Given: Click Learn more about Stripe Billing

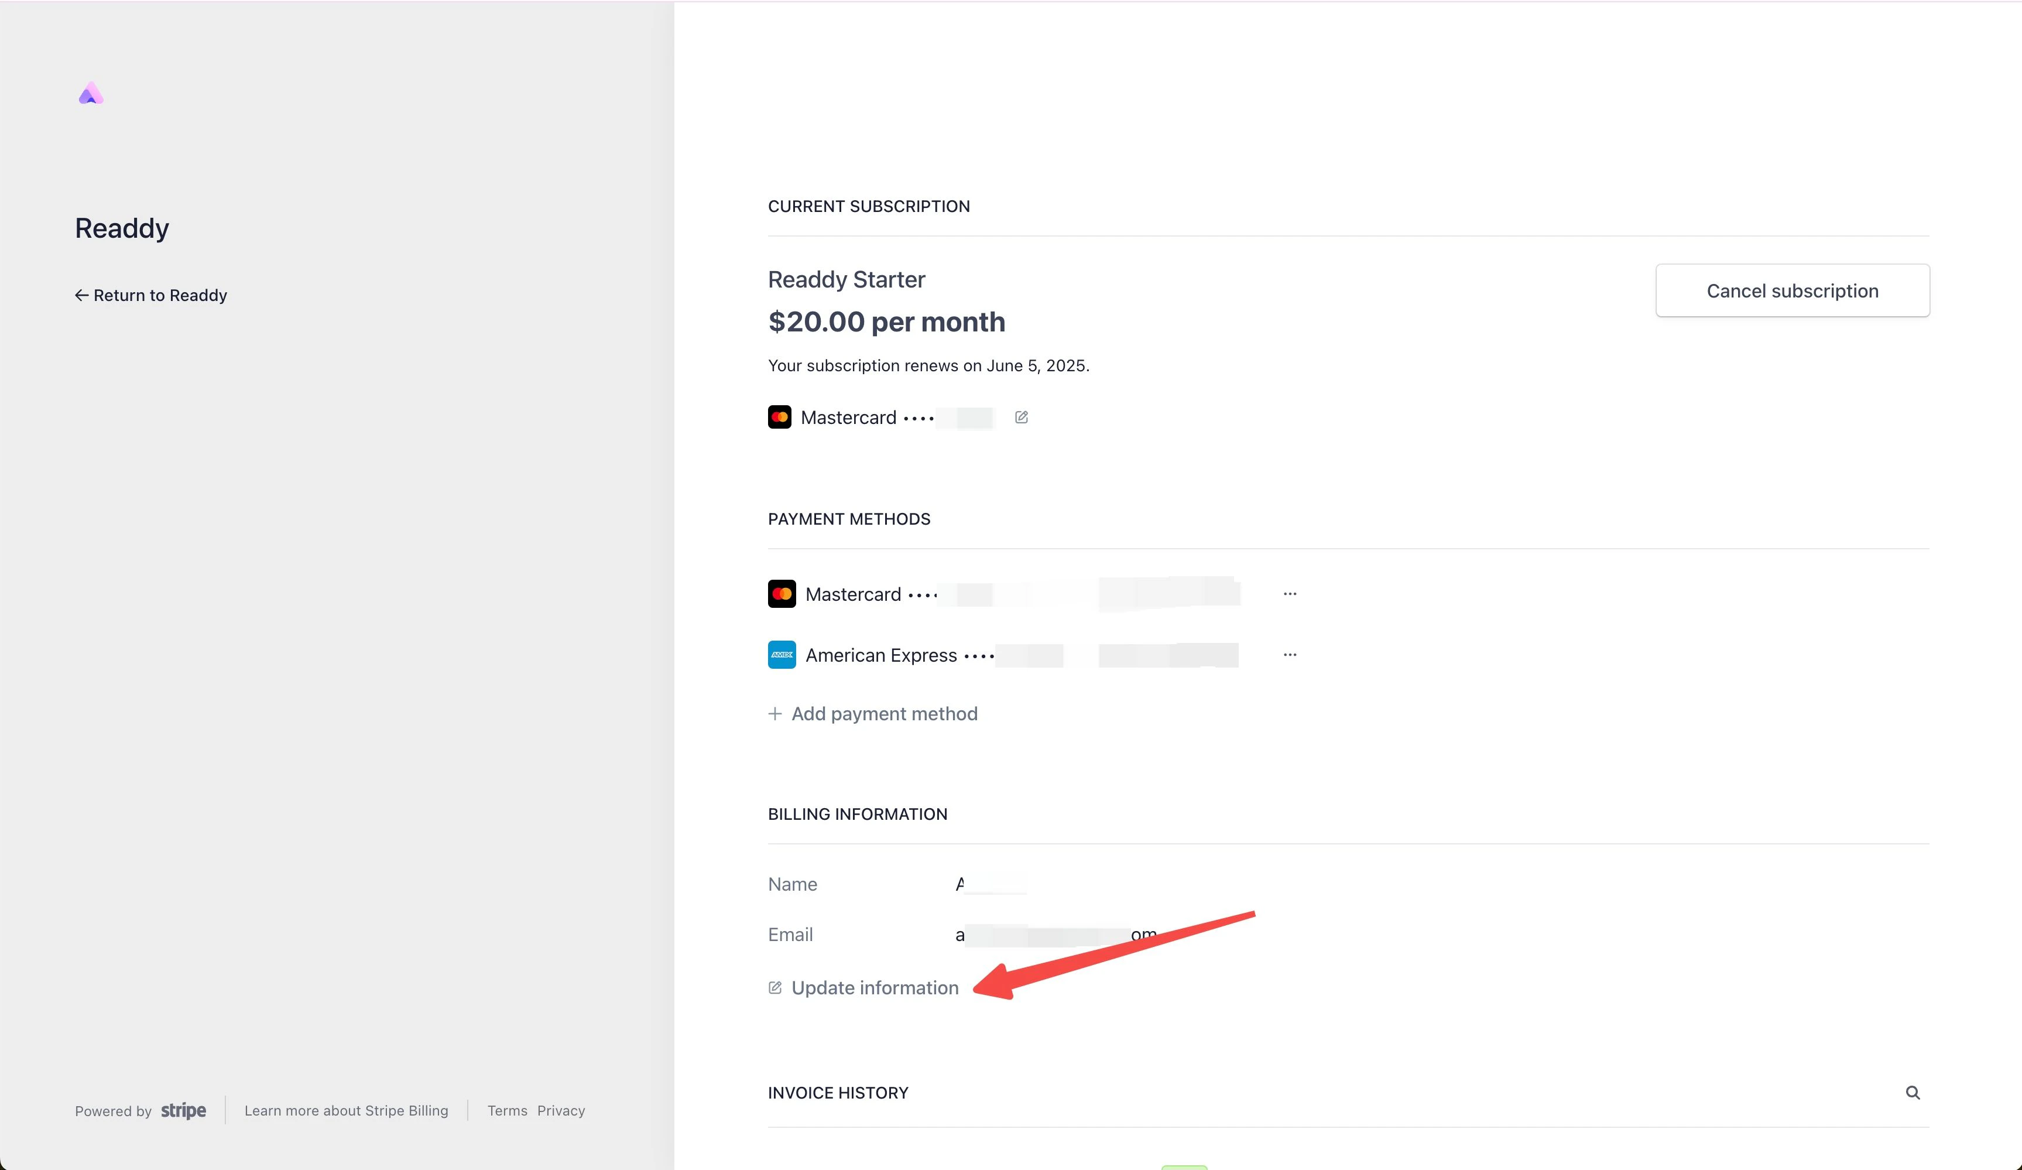Looking at the screenshot, I should 346,1111.
